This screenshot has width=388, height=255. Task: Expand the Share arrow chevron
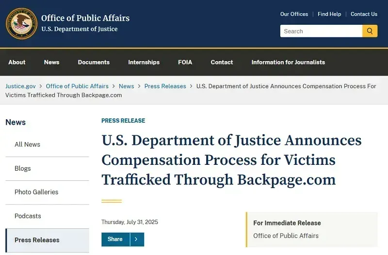tap(137, 239)
